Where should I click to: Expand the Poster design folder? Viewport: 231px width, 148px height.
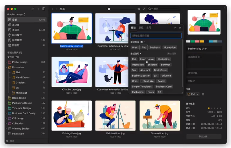[x=6, y=62]
